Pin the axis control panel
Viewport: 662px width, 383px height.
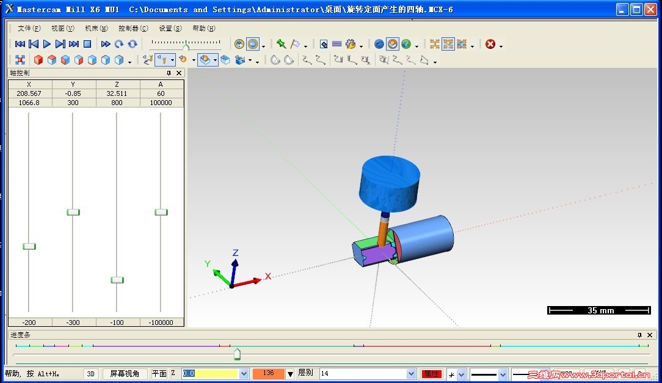click(x=169, y=73)
